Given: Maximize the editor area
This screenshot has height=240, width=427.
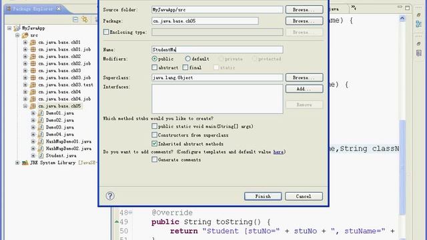Looking at the screenshot, I should [408, 7].
